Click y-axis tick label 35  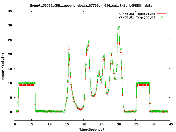(x=10, y=11)
